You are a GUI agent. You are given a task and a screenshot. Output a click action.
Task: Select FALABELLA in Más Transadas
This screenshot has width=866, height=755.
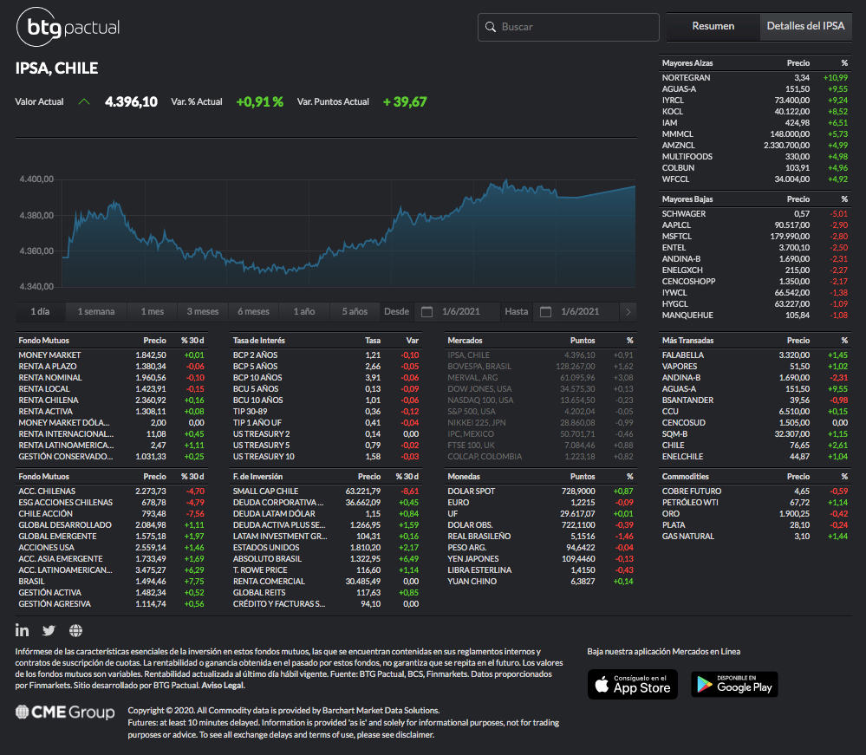pos(755,355)
